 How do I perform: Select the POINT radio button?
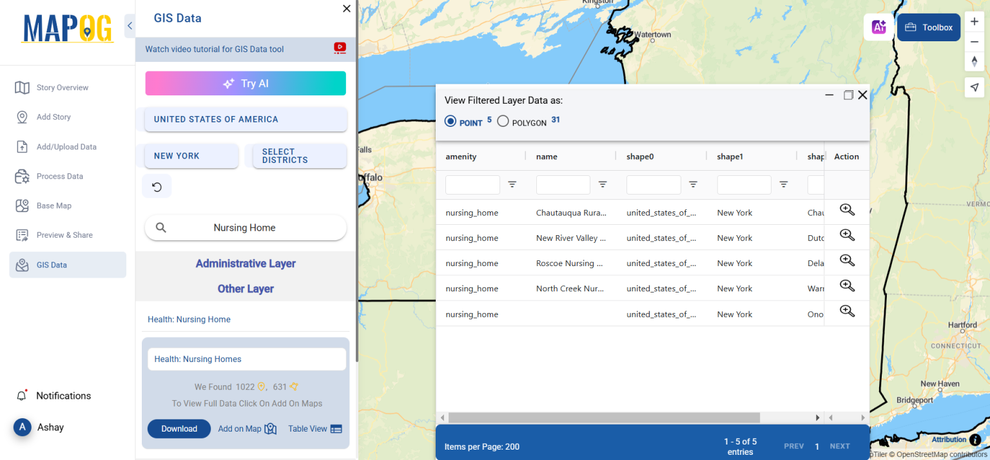pyautogui.click(x=450, y=120)
